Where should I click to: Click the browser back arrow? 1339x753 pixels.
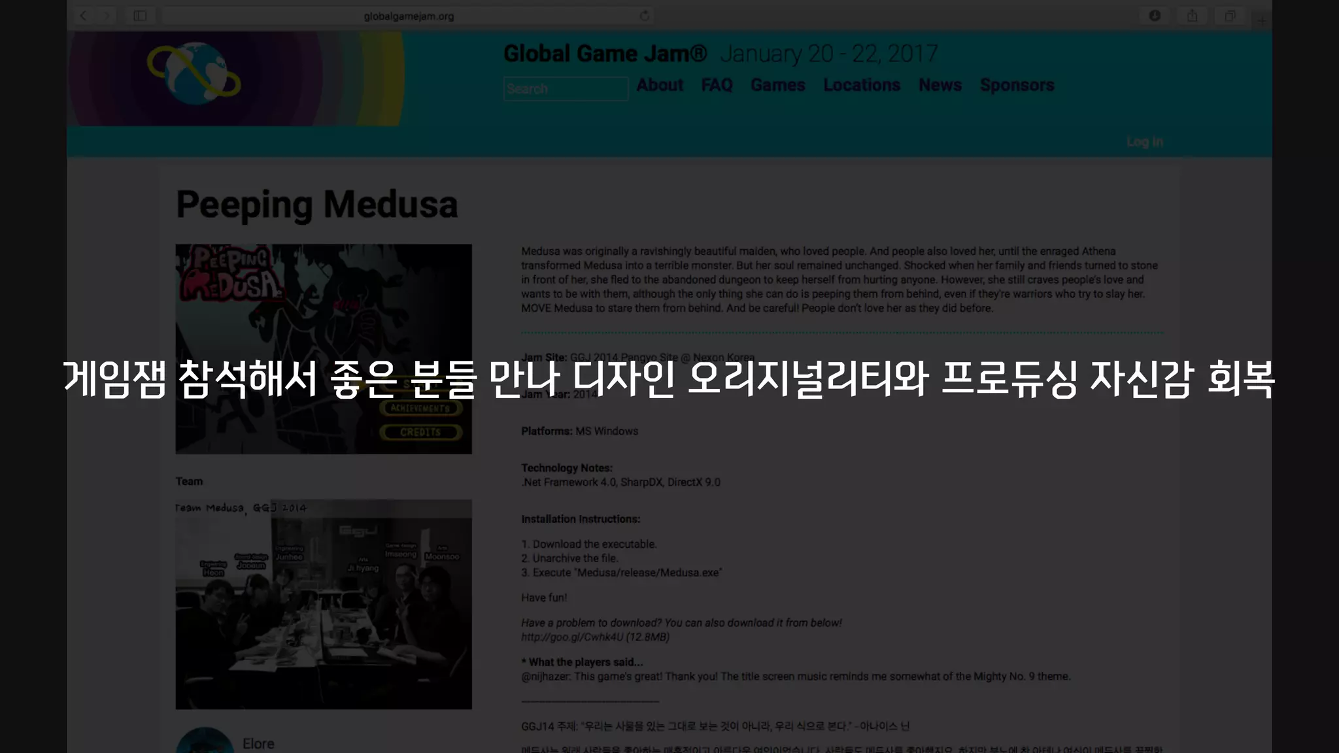coord(84,16)
